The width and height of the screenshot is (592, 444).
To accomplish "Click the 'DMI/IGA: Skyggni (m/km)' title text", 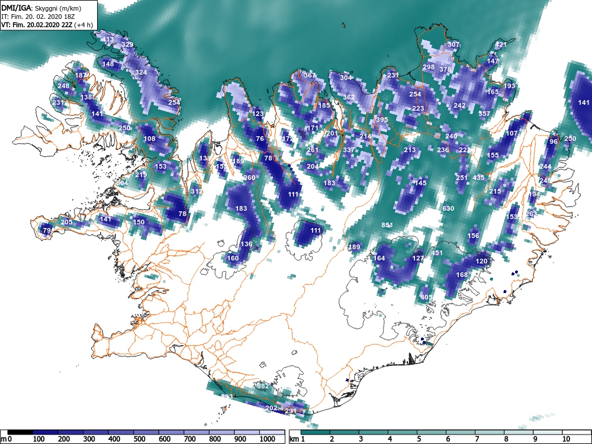I will point(41,8).
